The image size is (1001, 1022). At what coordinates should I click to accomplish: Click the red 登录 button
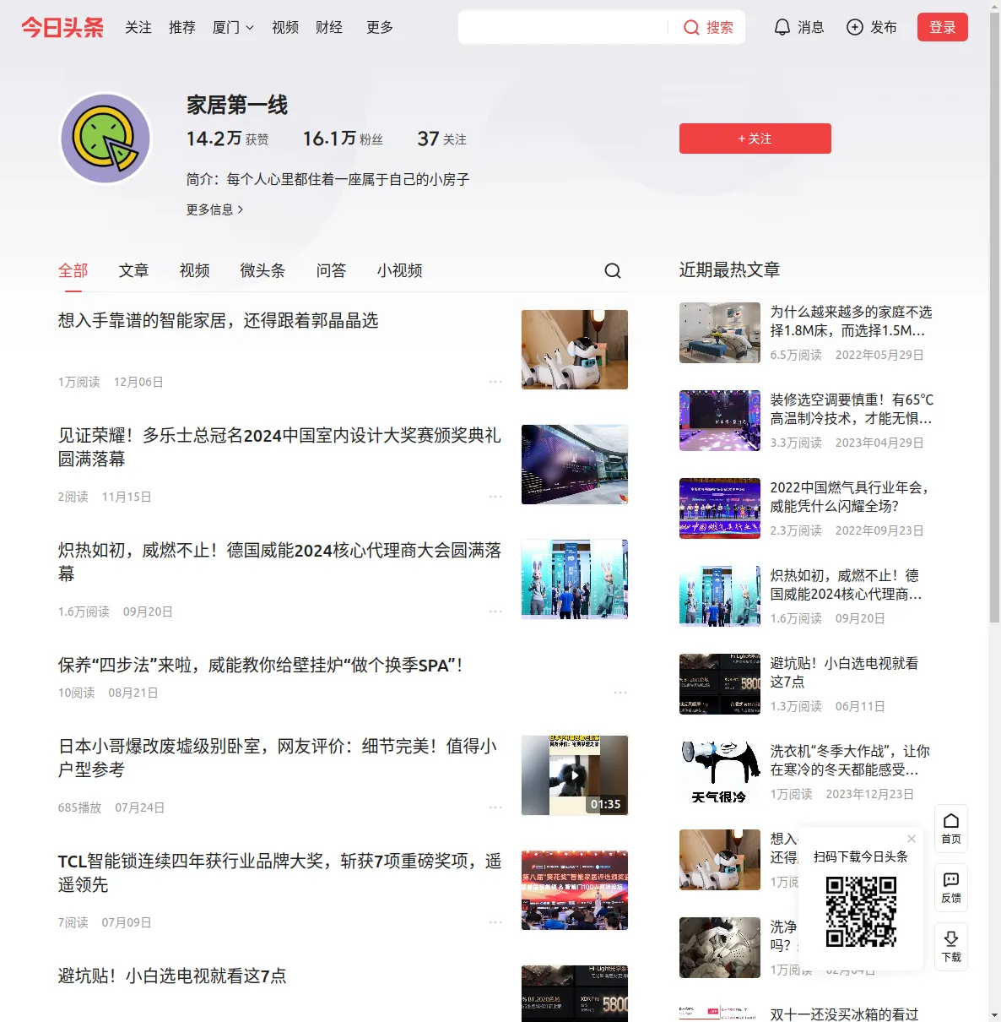coord(943,28)
